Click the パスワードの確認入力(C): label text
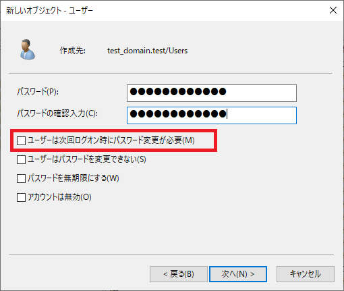The height and width of the screenshot is (291, 344). pos(57,113)
